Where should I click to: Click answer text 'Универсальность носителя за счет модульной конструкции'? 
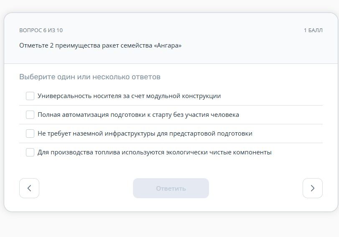point(129,96)
